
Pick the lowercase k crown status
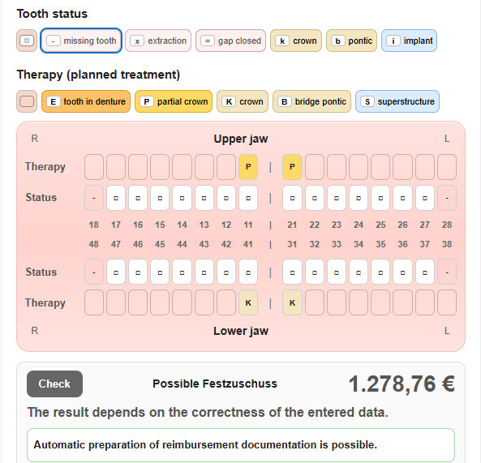296,41
